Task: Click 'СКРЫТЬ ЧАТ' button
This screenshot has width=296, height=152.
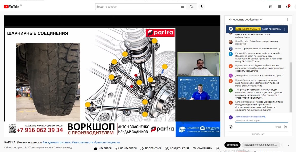Action: tap(258, 134)
